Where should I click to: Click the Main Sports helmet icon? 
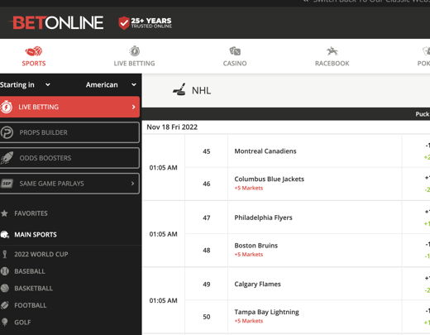pyautogui.click(x=5, y=235)
